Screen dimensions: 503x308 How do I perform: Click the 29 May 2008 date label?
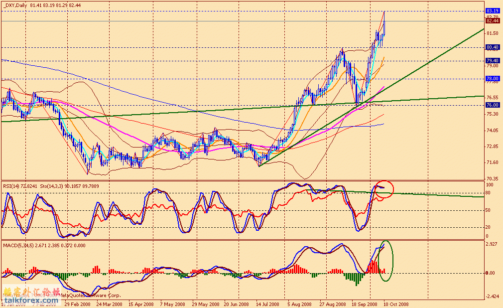click(206, 304)
